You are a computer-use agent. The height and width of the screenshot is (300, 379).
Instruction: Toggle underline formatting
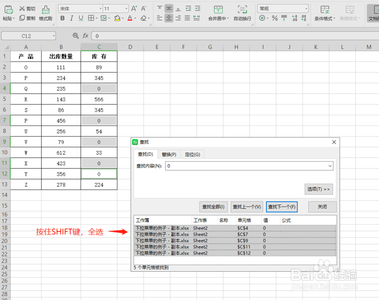tap(80, 18)
